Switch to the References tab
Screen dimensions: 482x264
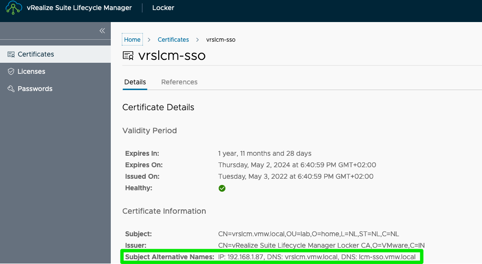[179, 82]
